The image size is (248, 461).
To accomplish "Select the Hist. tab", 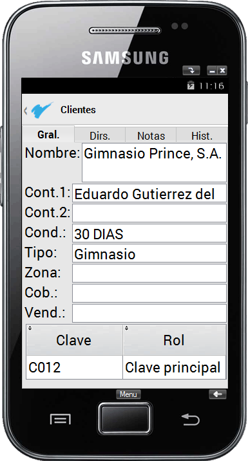I will pyautogui.click(x=202, y=136).
